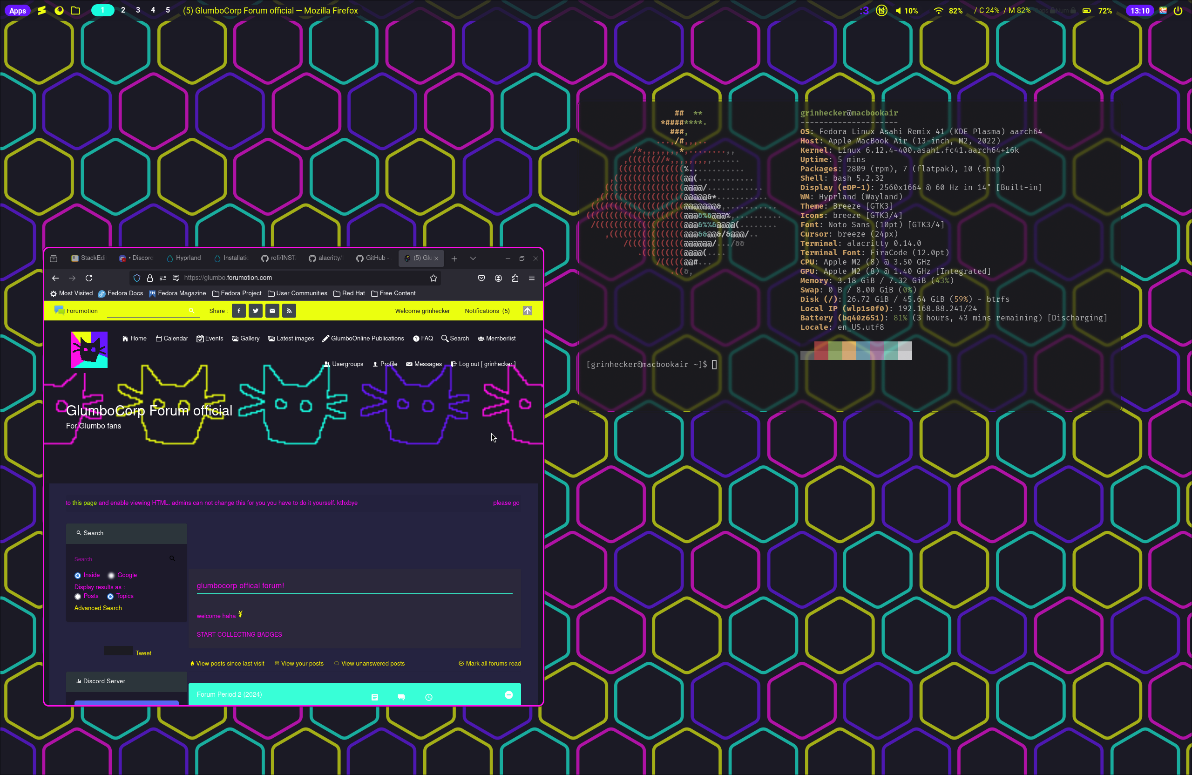Collapse the Forum Period 2 category

pyautogui.click(x=508, y=694)
